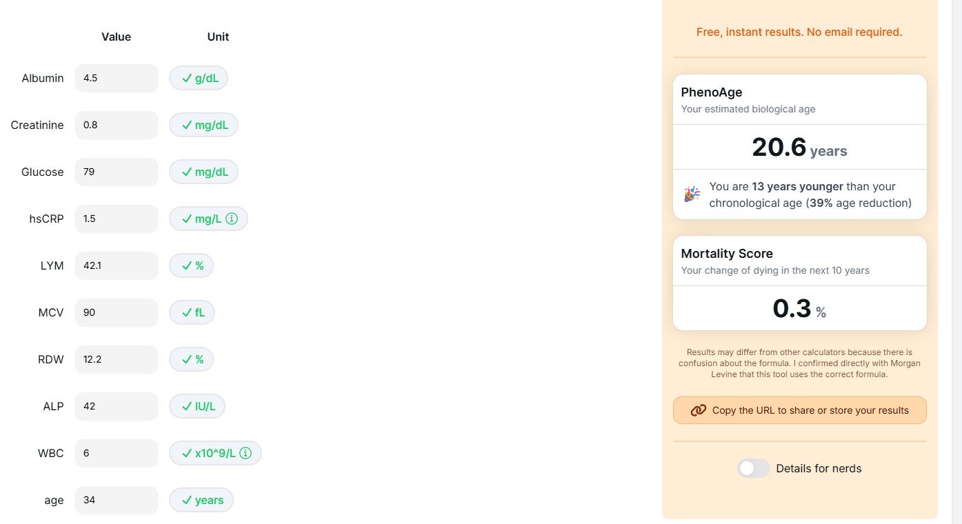
Task: Click the MCV value input showing 90
Action: (x=117, y=313)
